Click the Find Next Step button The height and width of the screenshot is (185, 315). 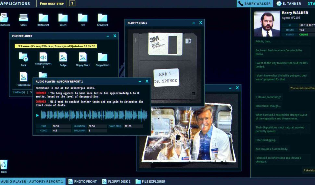pos(52,4)
